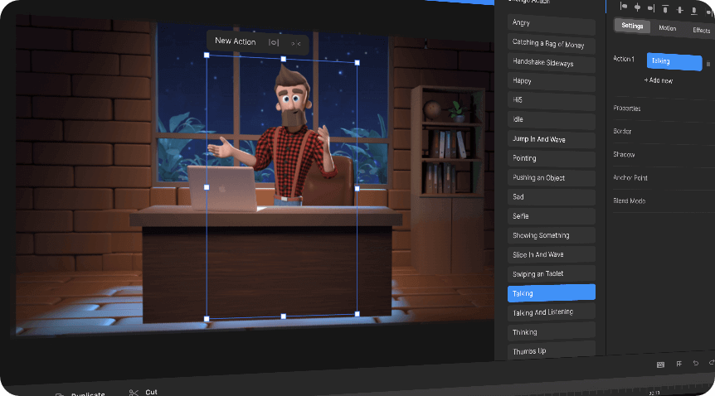Undo the last change
The image size is (715, 396).
click(696, 363)
